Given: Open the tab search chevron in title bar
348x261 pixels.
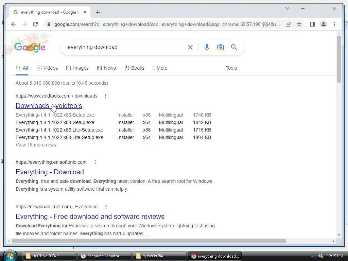Looking at the screenshot, I should 287,8.
